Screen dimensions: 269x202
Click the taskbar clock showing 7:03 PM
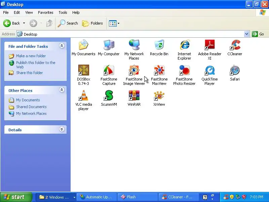point(257,197)
